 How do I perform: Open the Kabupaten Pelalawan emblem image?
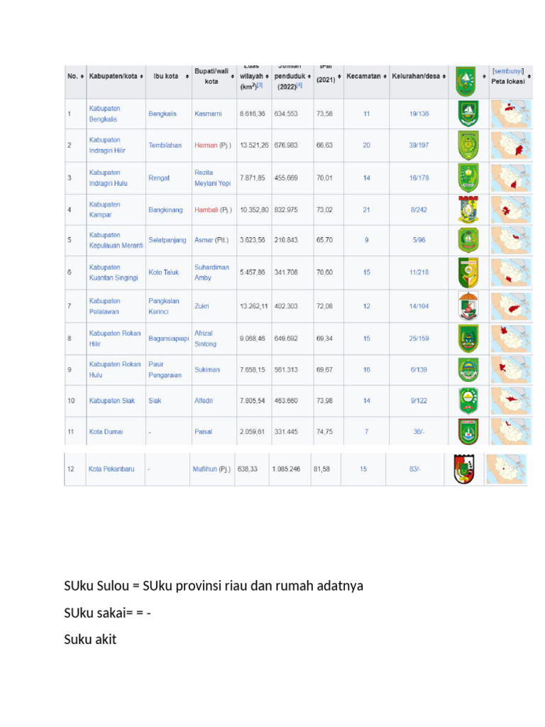pyautogui.click(x=468, y=305)
